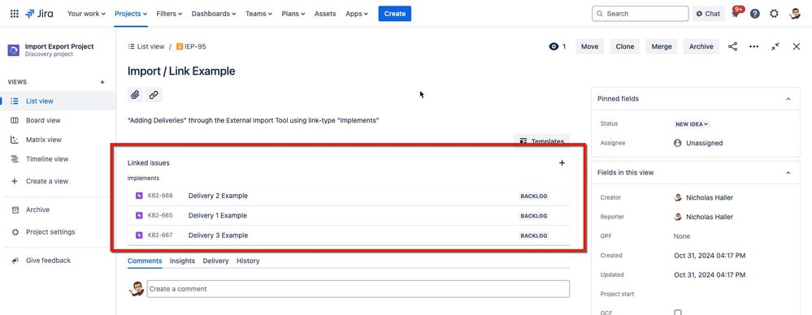The width and height of the screenshot is (812, 315).
Task: Click the Reporter Nicholas Haller value
Action: click(703, 218)
